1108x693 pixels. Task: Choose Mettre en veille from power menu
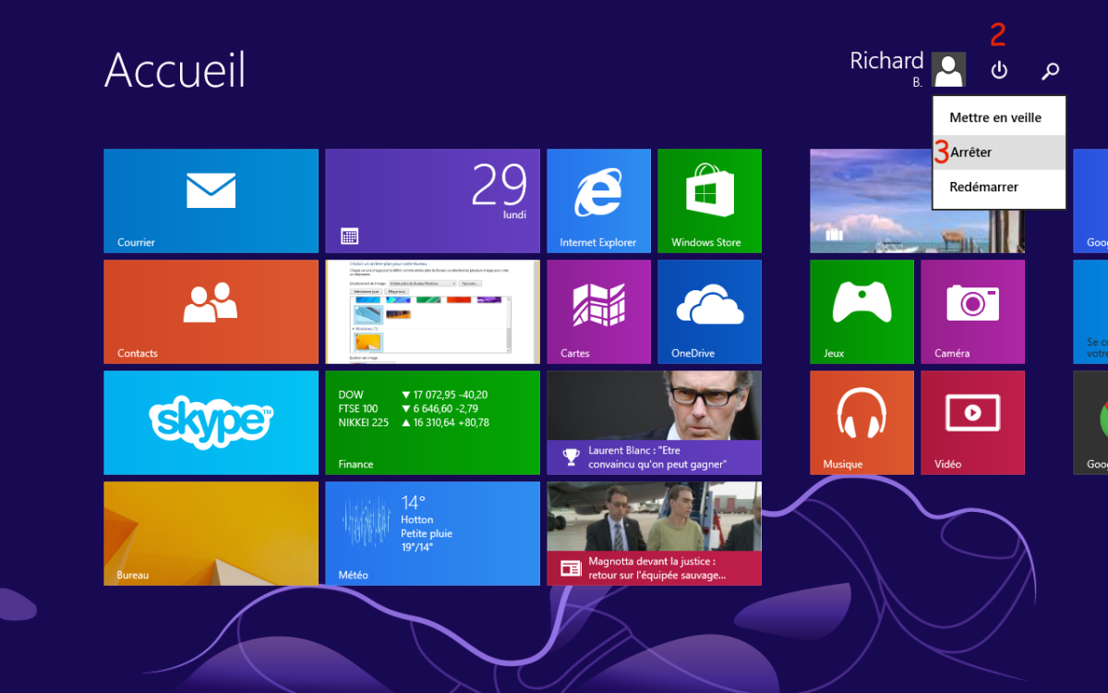(999, 117)
